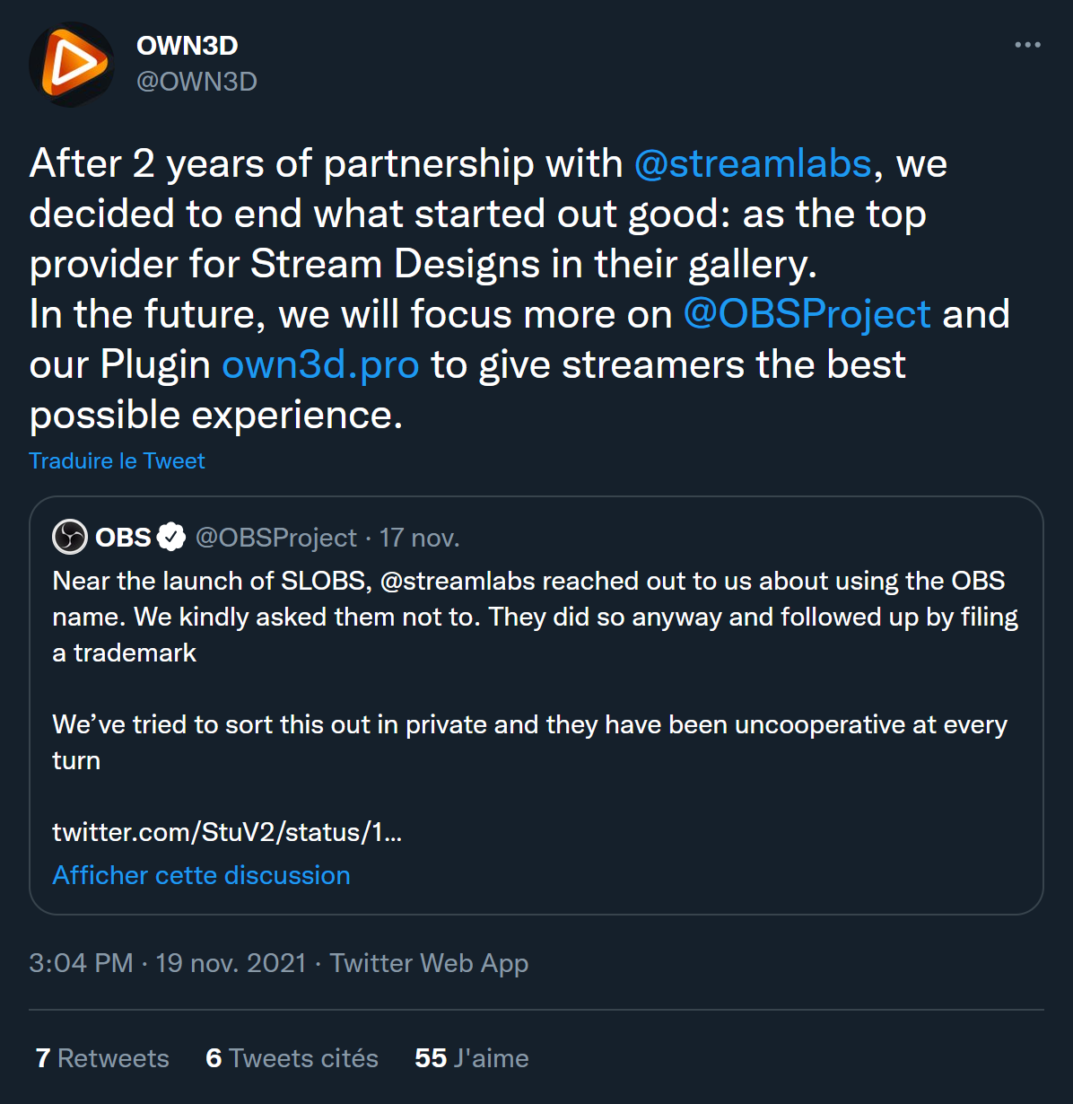Click the OWN3D display name
The image size is (1073, 1104).
(x=188, y=46)
